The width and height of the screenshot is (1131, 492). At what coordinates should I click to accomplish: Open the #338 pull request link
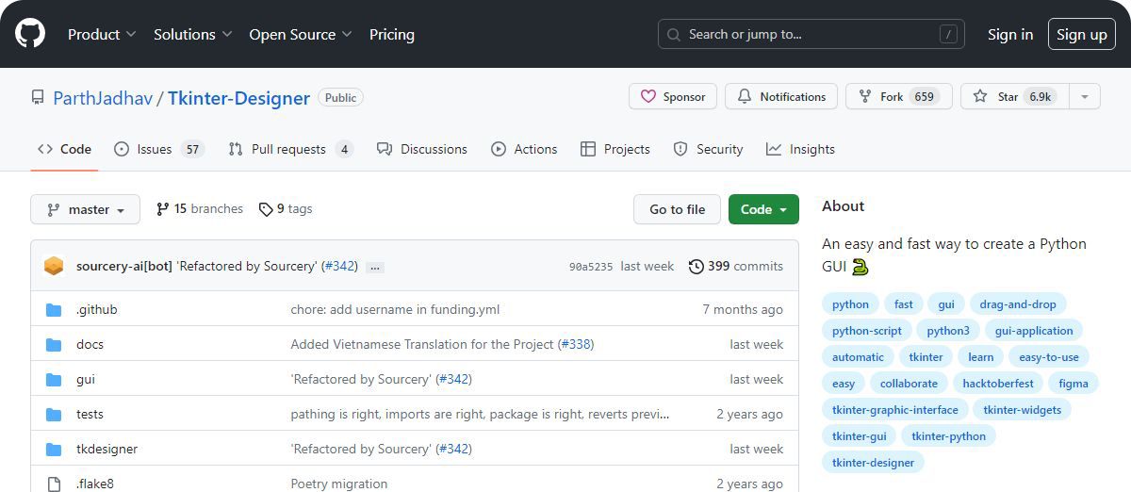(x=576, y=344)
